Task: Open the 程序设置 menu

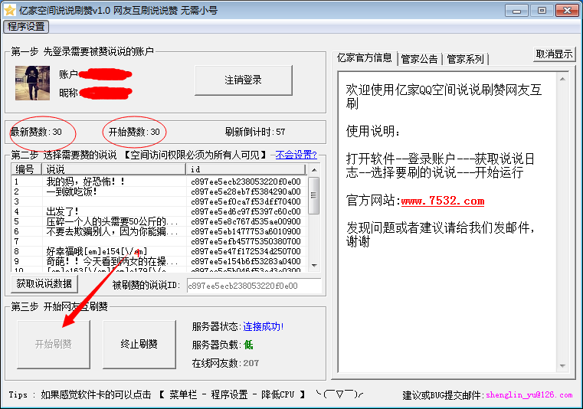Action: click(26, 27)
